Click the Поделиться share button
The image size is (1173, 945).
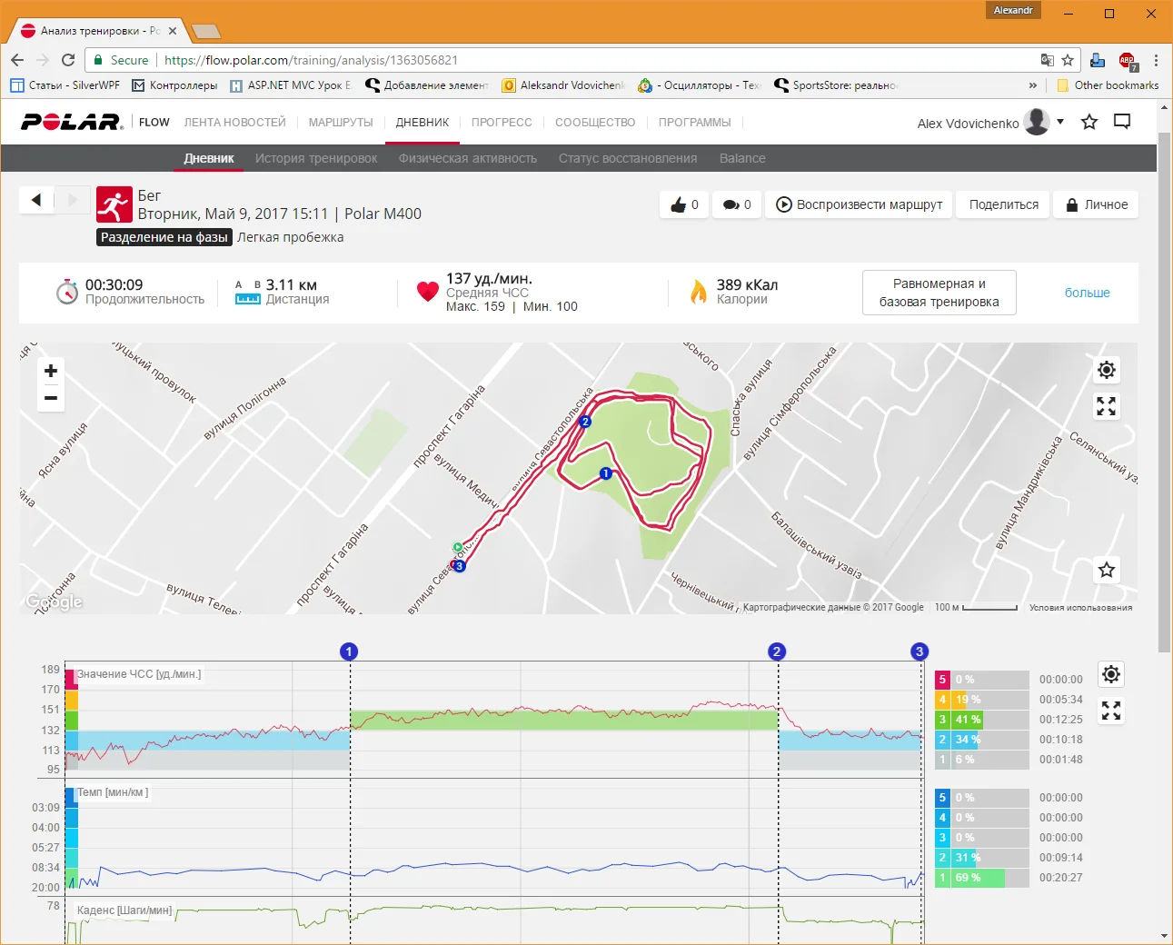[1003, 204]
